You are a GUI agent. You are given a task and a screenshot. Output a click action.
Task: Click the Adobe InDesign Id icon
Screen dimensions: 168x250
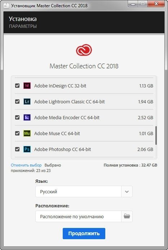[x=27, y=86]
